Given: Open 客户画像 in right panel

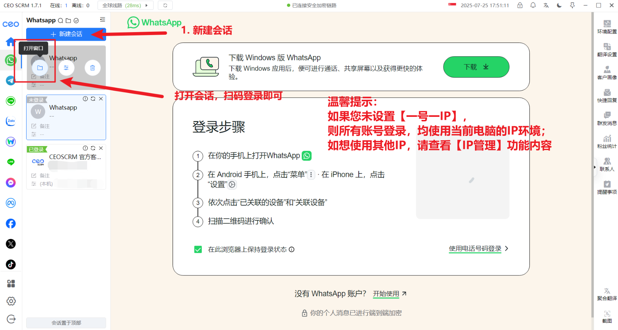Looking at the screenshot, I should pos(607,73).
